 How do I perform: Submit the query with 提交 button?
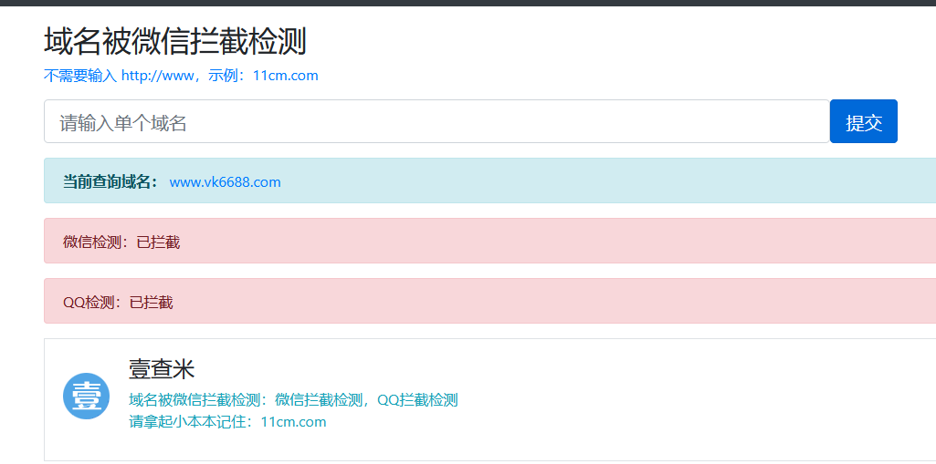[x=863, y=121]
